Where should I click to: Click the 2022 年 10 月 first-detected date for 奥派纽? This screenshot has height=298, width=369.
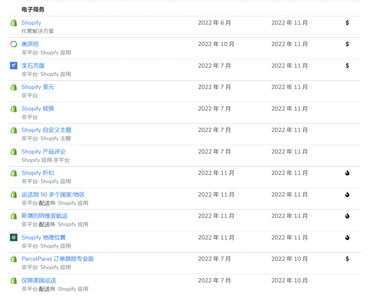click(x=216, y=44)
